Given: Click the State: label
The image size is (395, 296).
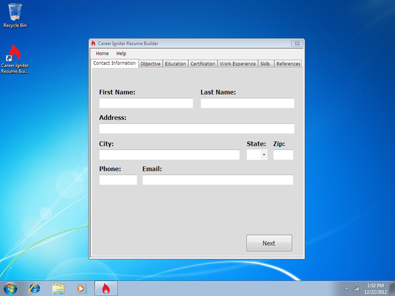Looking at the screenshot, I should point(256,144).
